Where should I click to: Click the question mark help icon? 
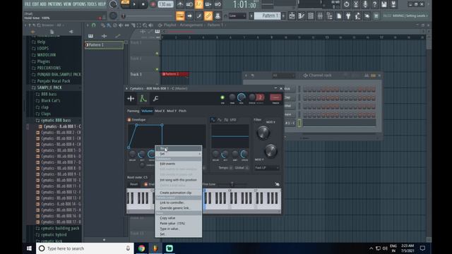[374, 4]
